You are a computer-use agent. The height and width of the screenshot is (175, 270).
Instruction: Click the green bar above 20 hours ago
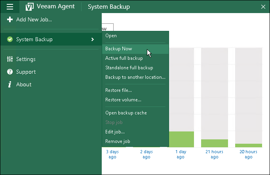pyautogui.click(x=249, y=146)
